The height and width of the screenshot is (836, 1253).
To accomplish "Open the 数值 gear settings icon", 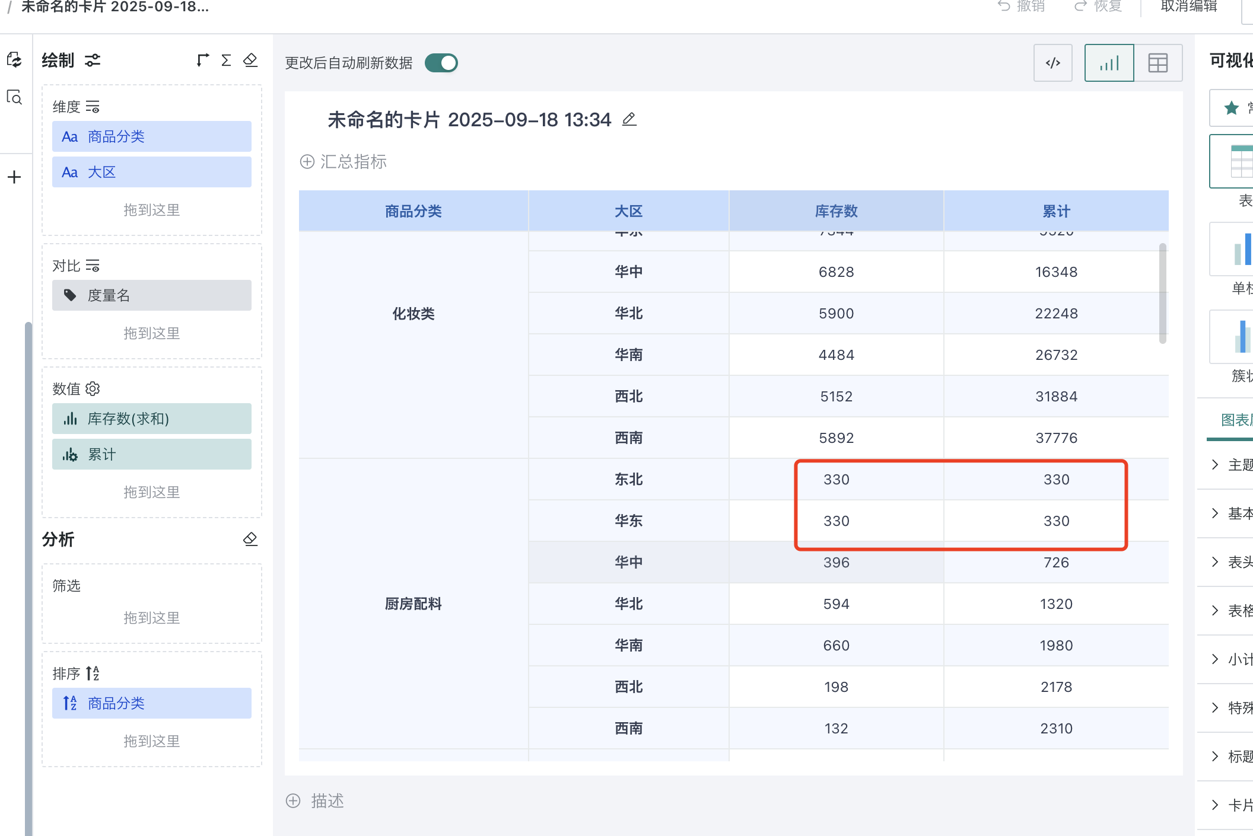I will click(x=93, y=389).
